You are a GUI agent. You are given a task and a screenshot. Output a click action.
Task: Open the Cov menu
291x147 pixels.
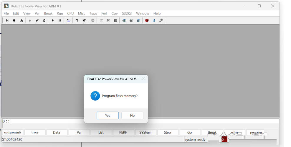(115, 13)
